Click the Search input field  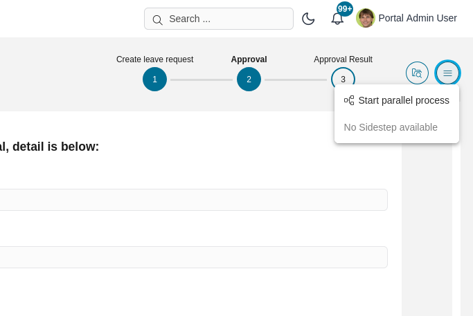[229, 19]
